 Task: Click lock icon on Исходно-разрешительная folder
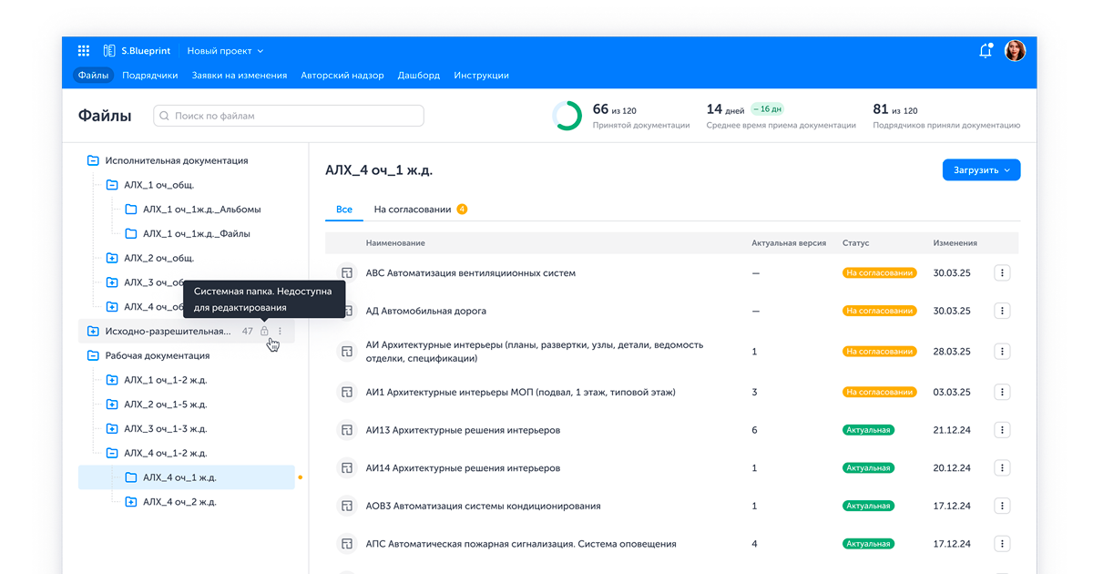click(264, 332)
